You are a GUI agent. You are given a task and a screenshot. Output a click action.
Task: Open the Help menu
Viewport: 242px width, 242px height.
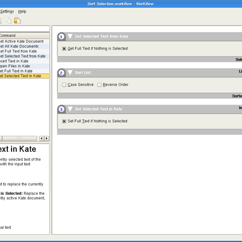(x=22, y=11)
